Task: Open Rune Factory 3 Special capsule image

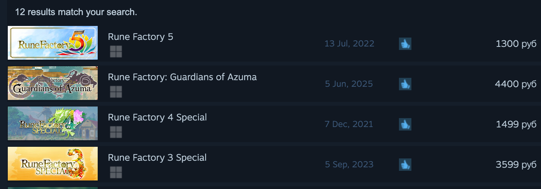Action: [x=53, y=164]
